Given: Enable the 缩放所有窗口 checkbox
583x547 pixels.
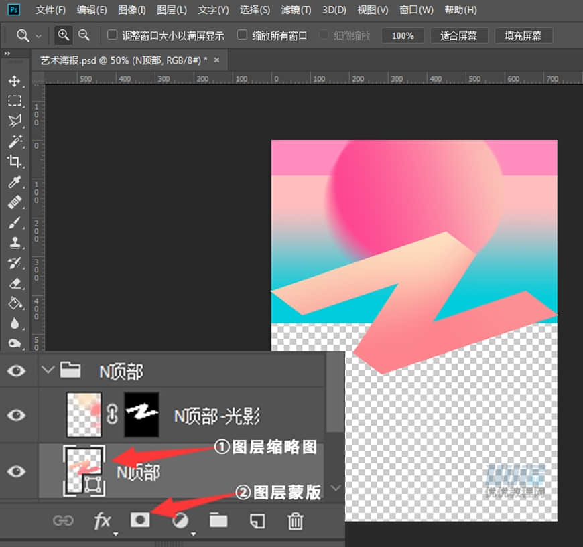Looking at the screenshot, I should 242,35.
